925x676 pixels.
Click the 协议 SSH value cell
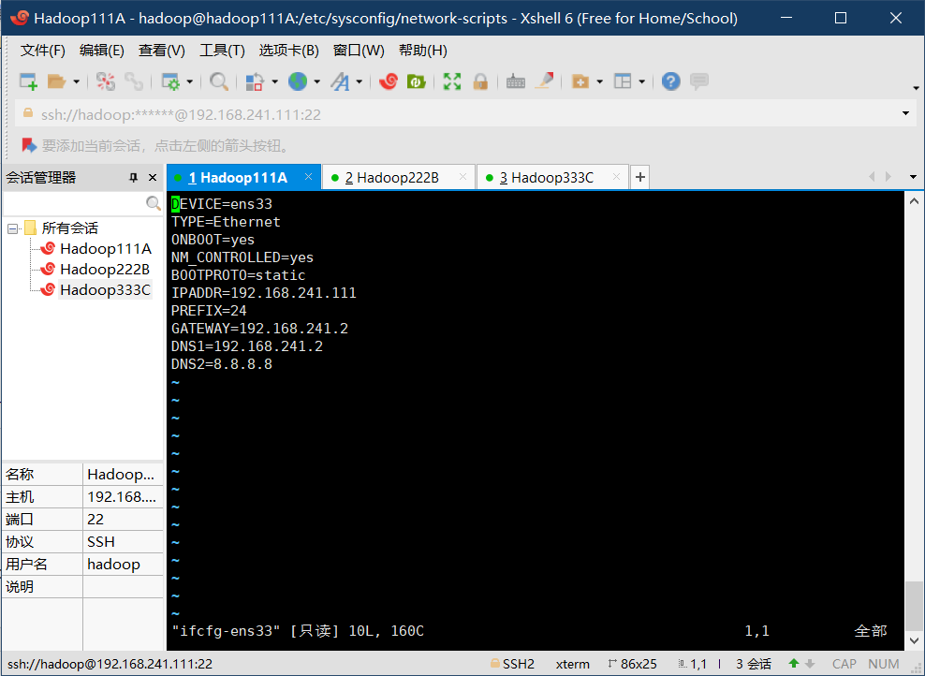coord(123,542)
